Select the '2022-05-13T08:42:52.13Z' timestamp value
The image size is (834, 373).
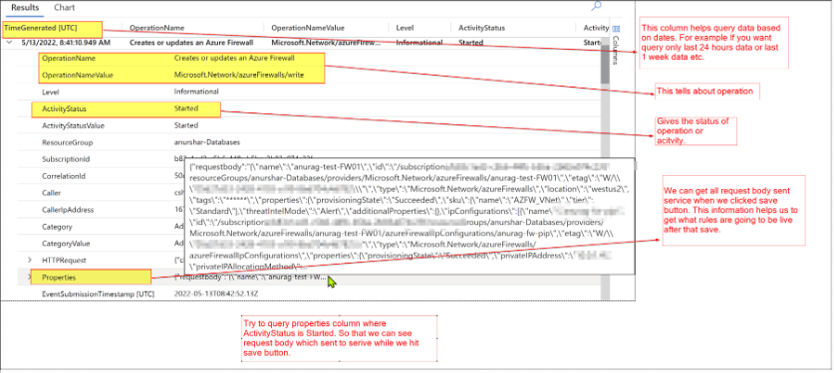[x=217, y=293]
